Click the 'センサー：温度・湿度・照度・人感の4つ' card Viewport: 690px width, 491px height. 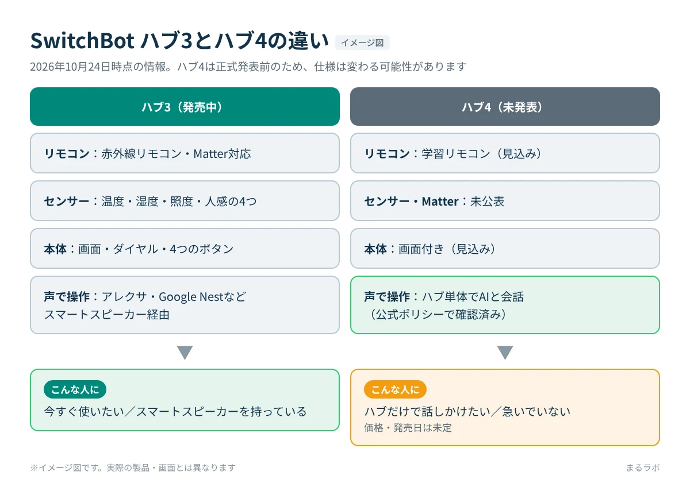tap(185, 201)
